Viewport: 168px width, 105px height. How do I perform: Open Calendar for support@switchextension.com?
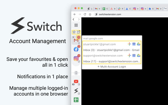tap(134, 55)
